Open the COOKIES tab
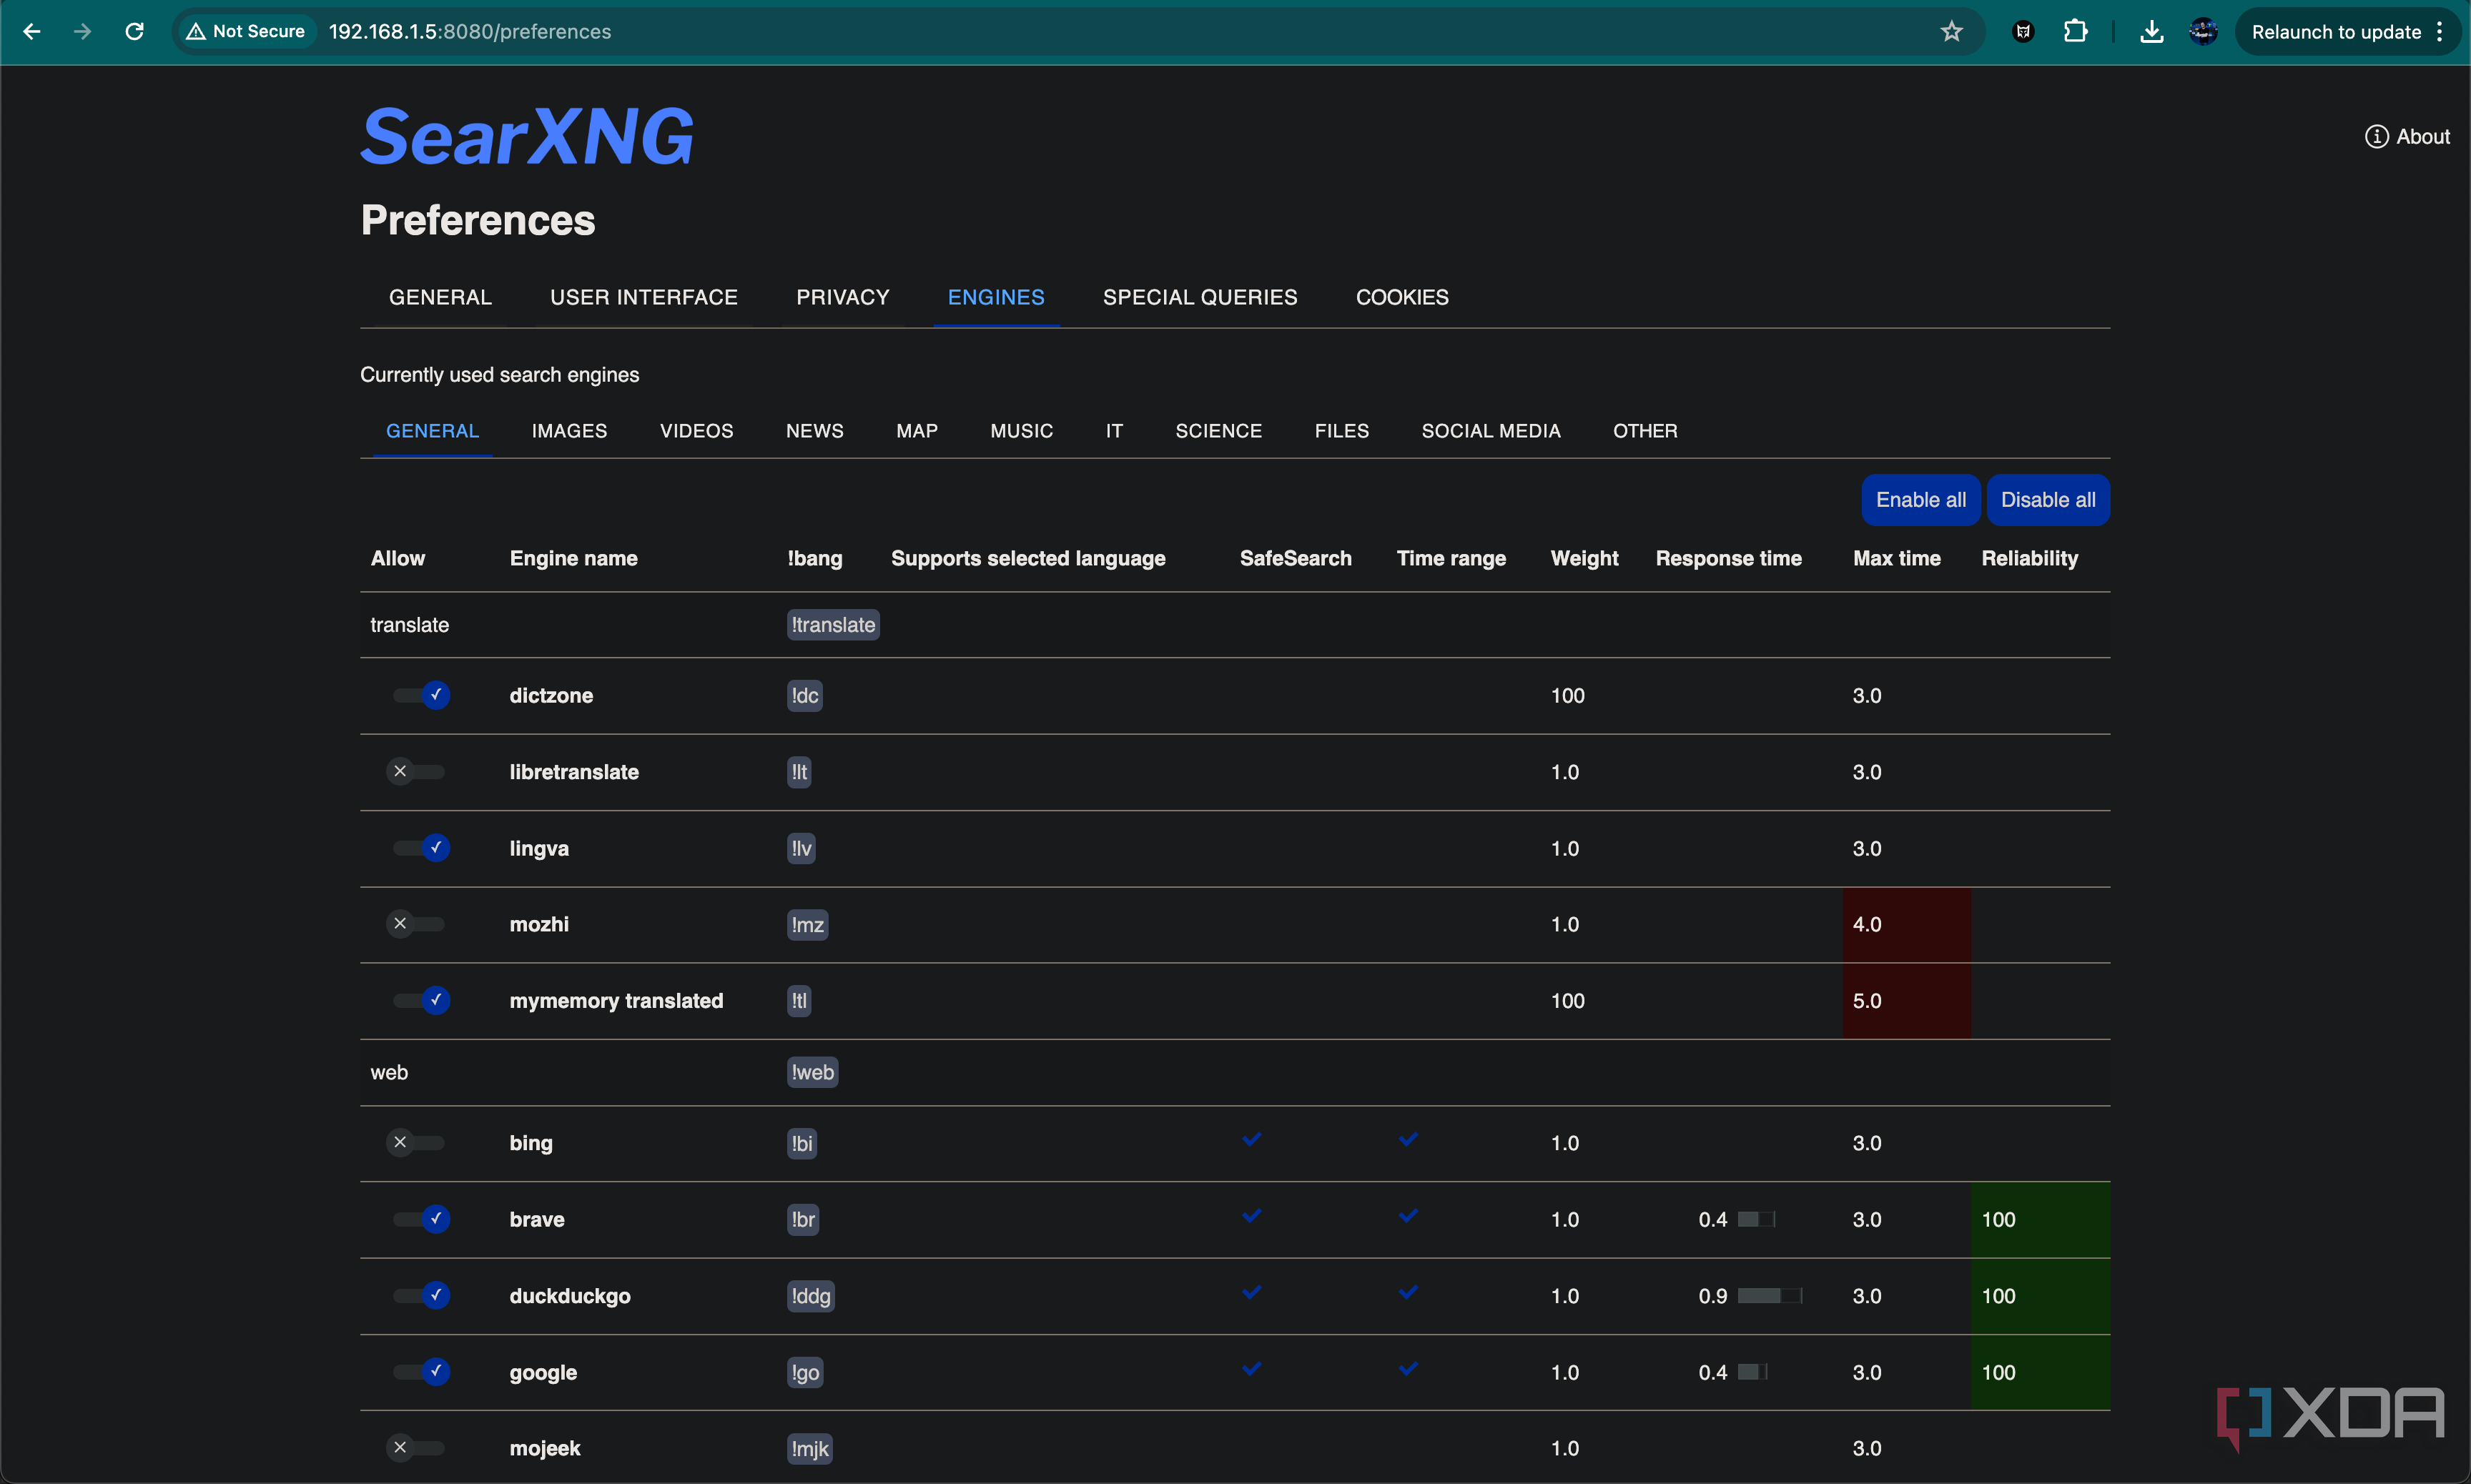The height and width of the screenshot is (1484, 2471). coord(1402,297)
